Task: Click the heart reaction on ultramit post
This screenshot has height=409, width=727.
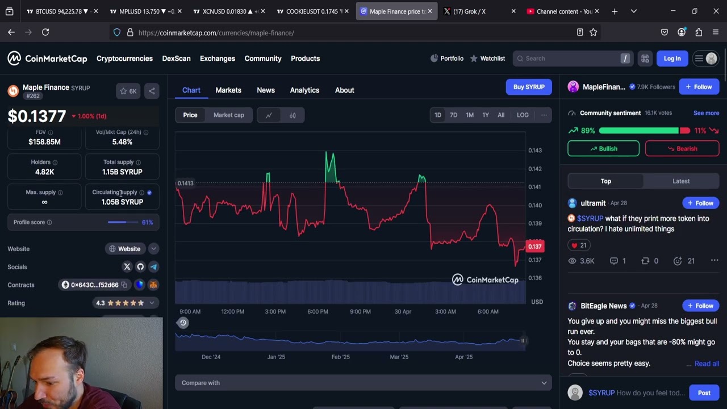Action: pos(579,245)
